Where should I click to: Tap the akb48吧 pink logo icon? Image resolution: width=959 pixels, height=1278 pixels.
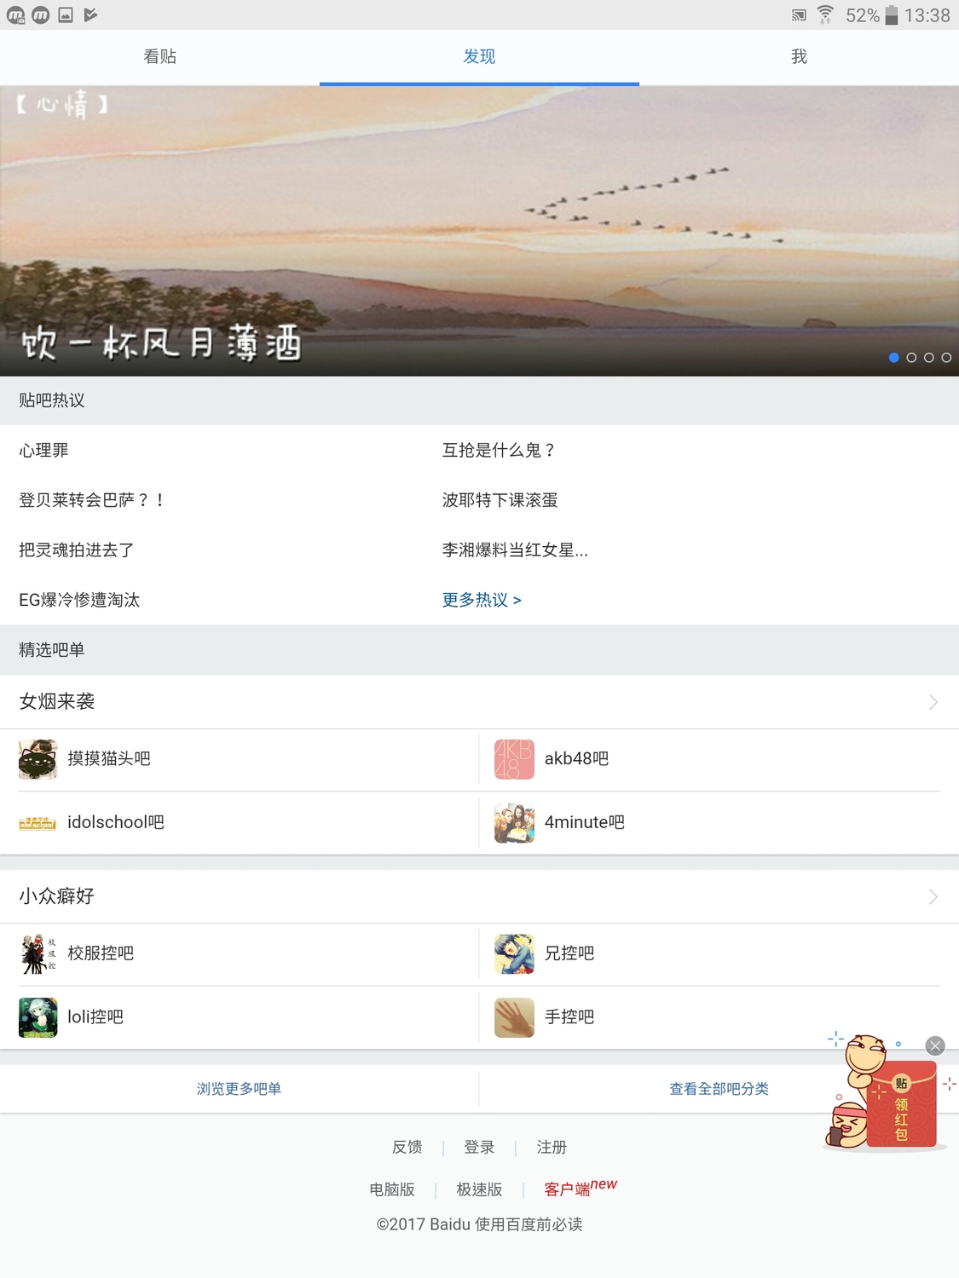tap(514, 759)
